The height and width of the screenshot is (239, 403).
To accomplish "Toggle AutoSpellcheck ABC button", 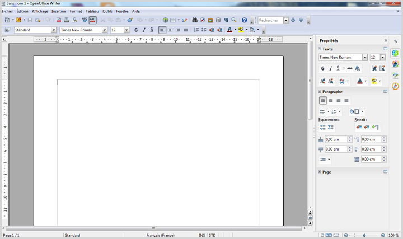I will coord(92,20).
